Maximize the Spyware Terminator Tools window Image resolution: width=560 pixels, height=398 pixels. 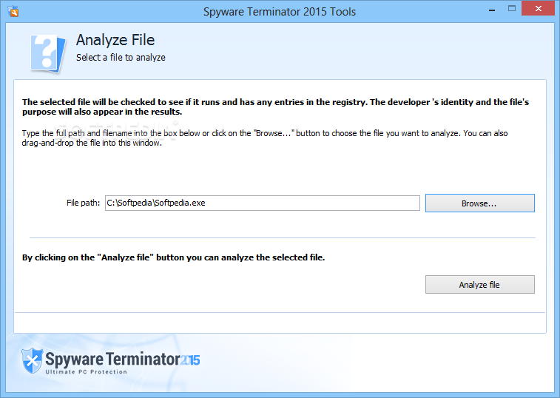click(x=512, y=9)
